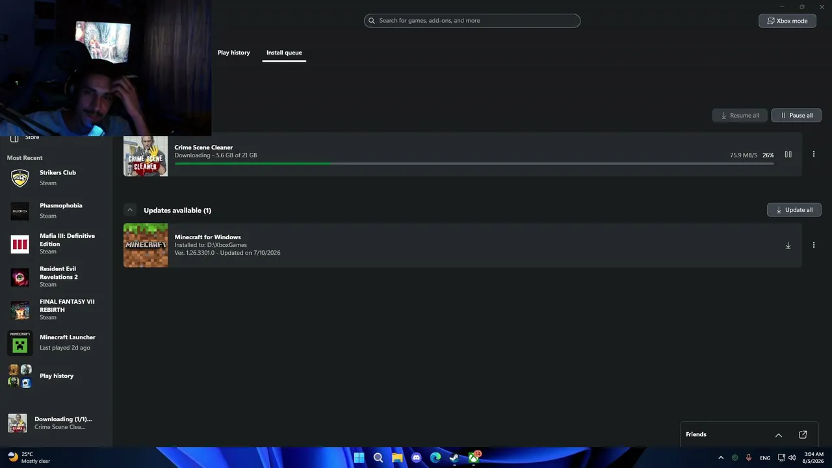Focus the search games and add-ons field
The width and height of the screenshot is (832, 468).
click(472, 21)
